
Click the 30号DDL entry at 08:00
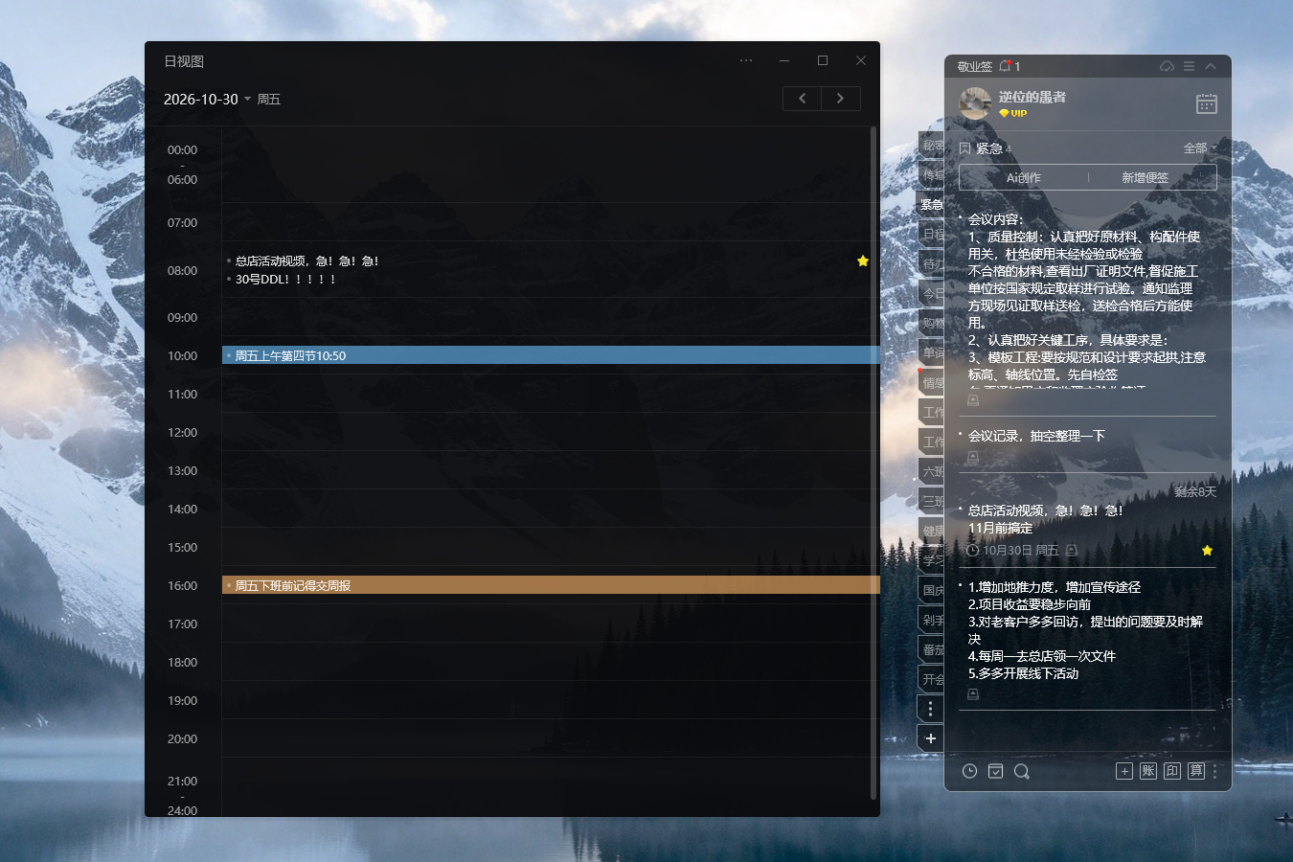point(285,280)
